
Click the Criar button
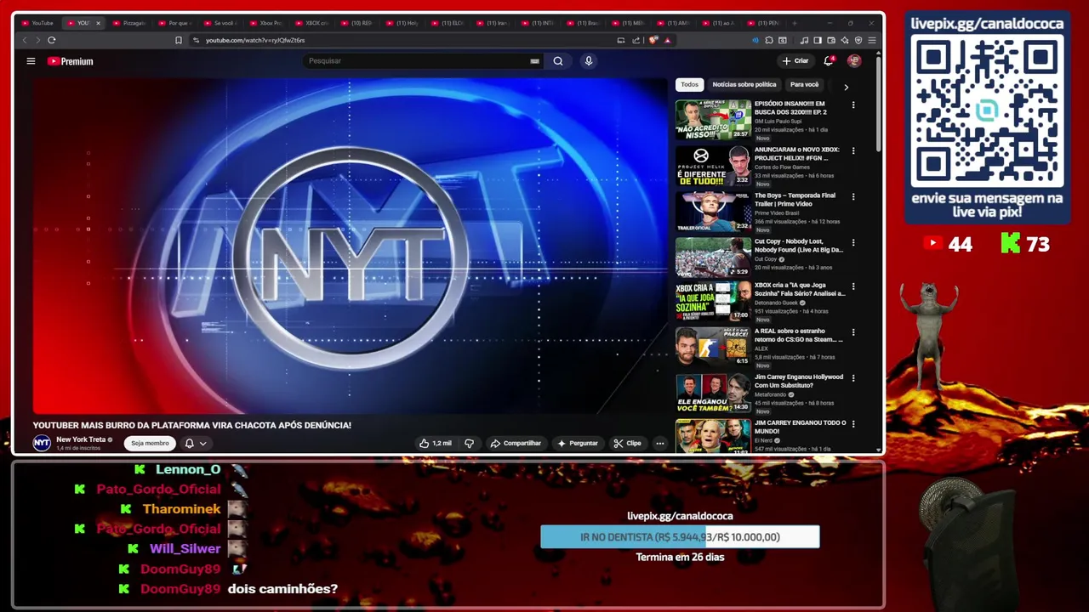[795, 61]
